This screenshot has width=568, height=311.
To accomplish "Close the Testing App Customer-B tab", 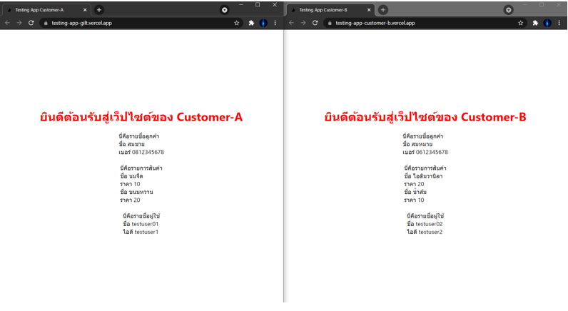I will coord(369,10).
